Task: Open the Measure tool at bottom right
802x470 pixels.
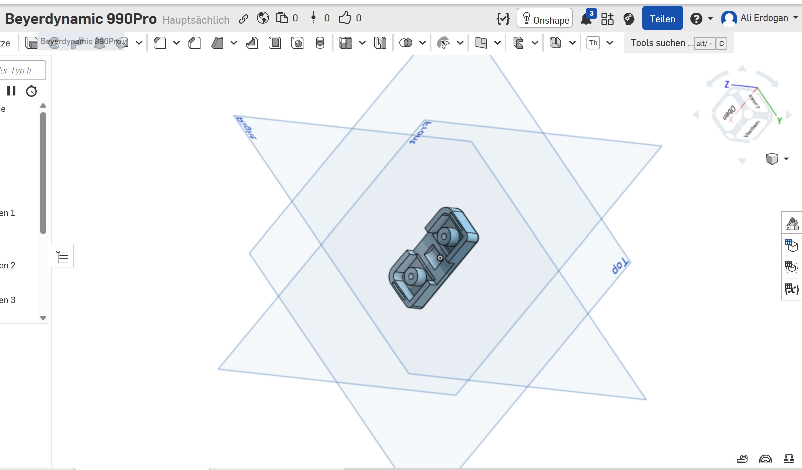Action: coord(742,459)
